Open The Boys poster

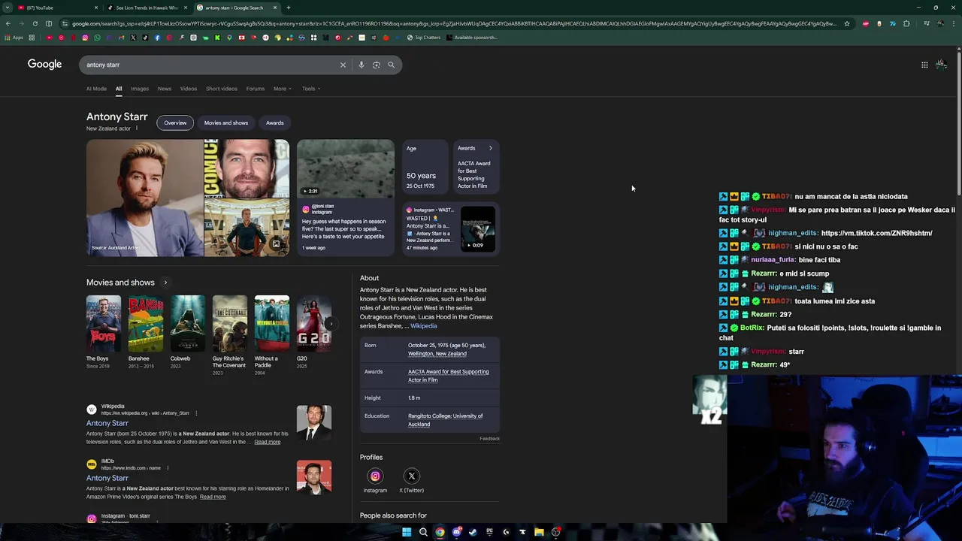(x=103, y=324)
